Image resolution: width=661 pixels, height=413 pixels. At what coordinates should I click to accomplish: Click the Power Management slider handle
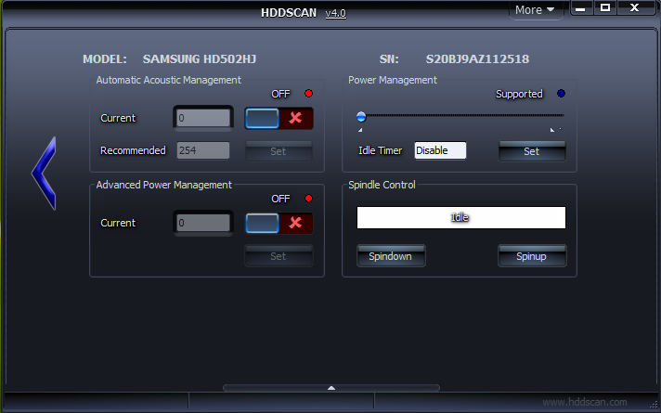361,117
